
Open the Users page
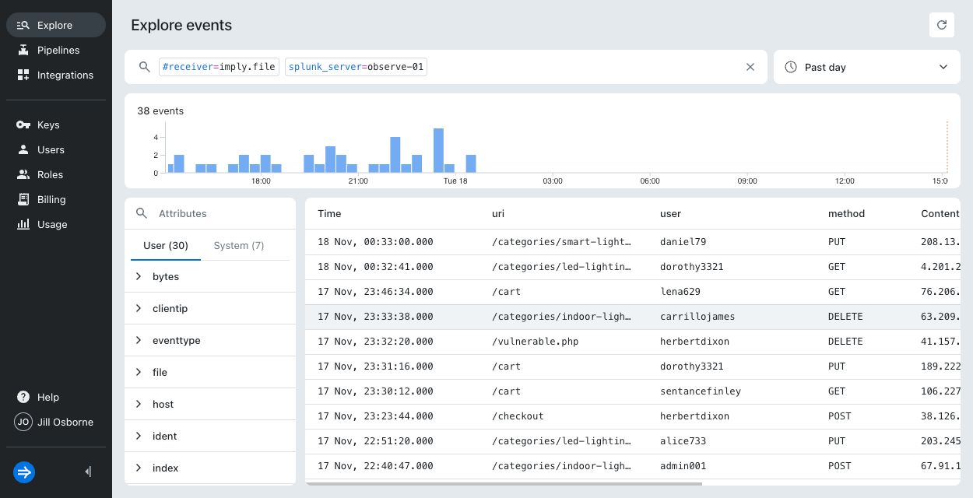coord(50,149)
